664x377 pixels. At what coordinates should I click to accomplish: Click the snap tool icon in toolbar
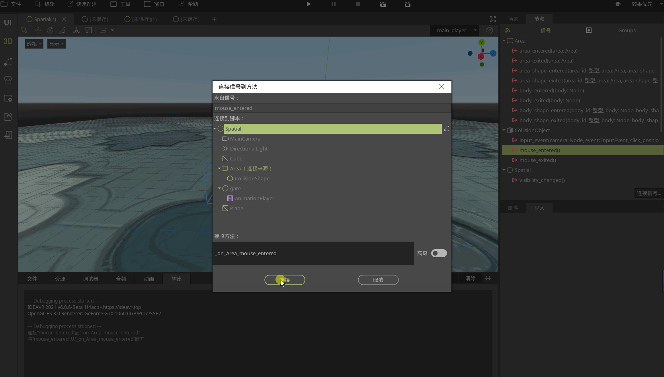[x=89, y=30]
